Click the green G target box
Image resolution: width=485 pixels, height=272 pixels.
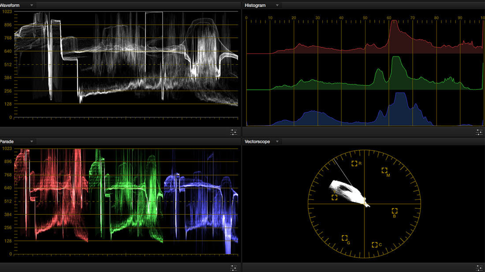tap(344, 238)
